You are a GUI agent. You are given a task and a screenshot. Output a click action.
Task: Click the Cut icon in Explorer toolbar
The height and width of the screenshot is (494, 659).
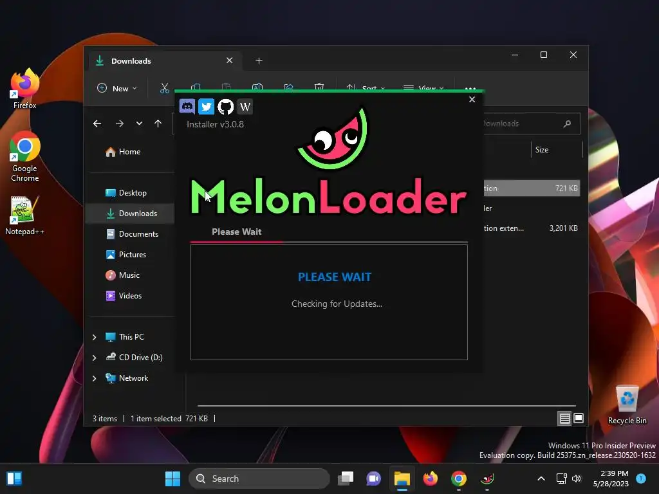164,88
